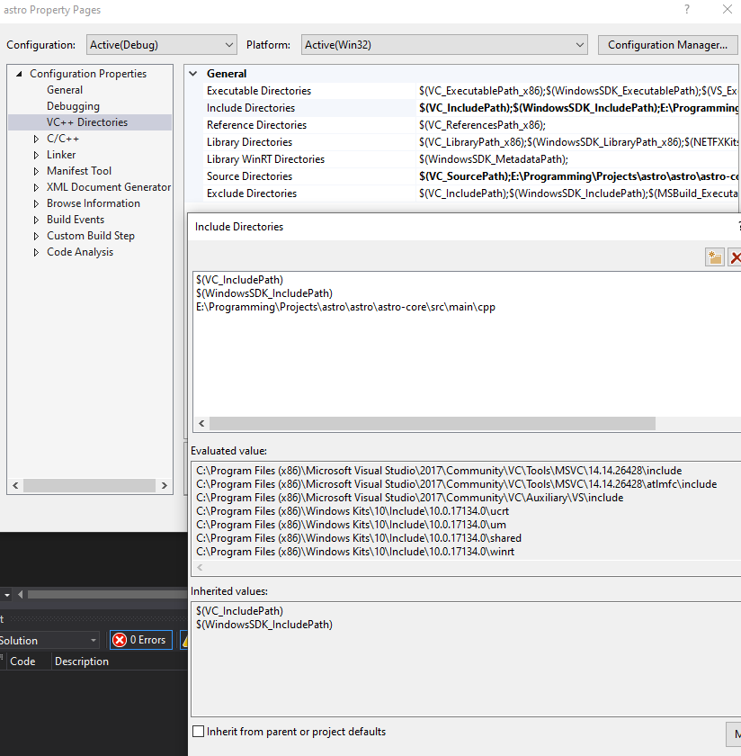
Task: Expand the XML Document Generator node
Action: coord(36,187)
